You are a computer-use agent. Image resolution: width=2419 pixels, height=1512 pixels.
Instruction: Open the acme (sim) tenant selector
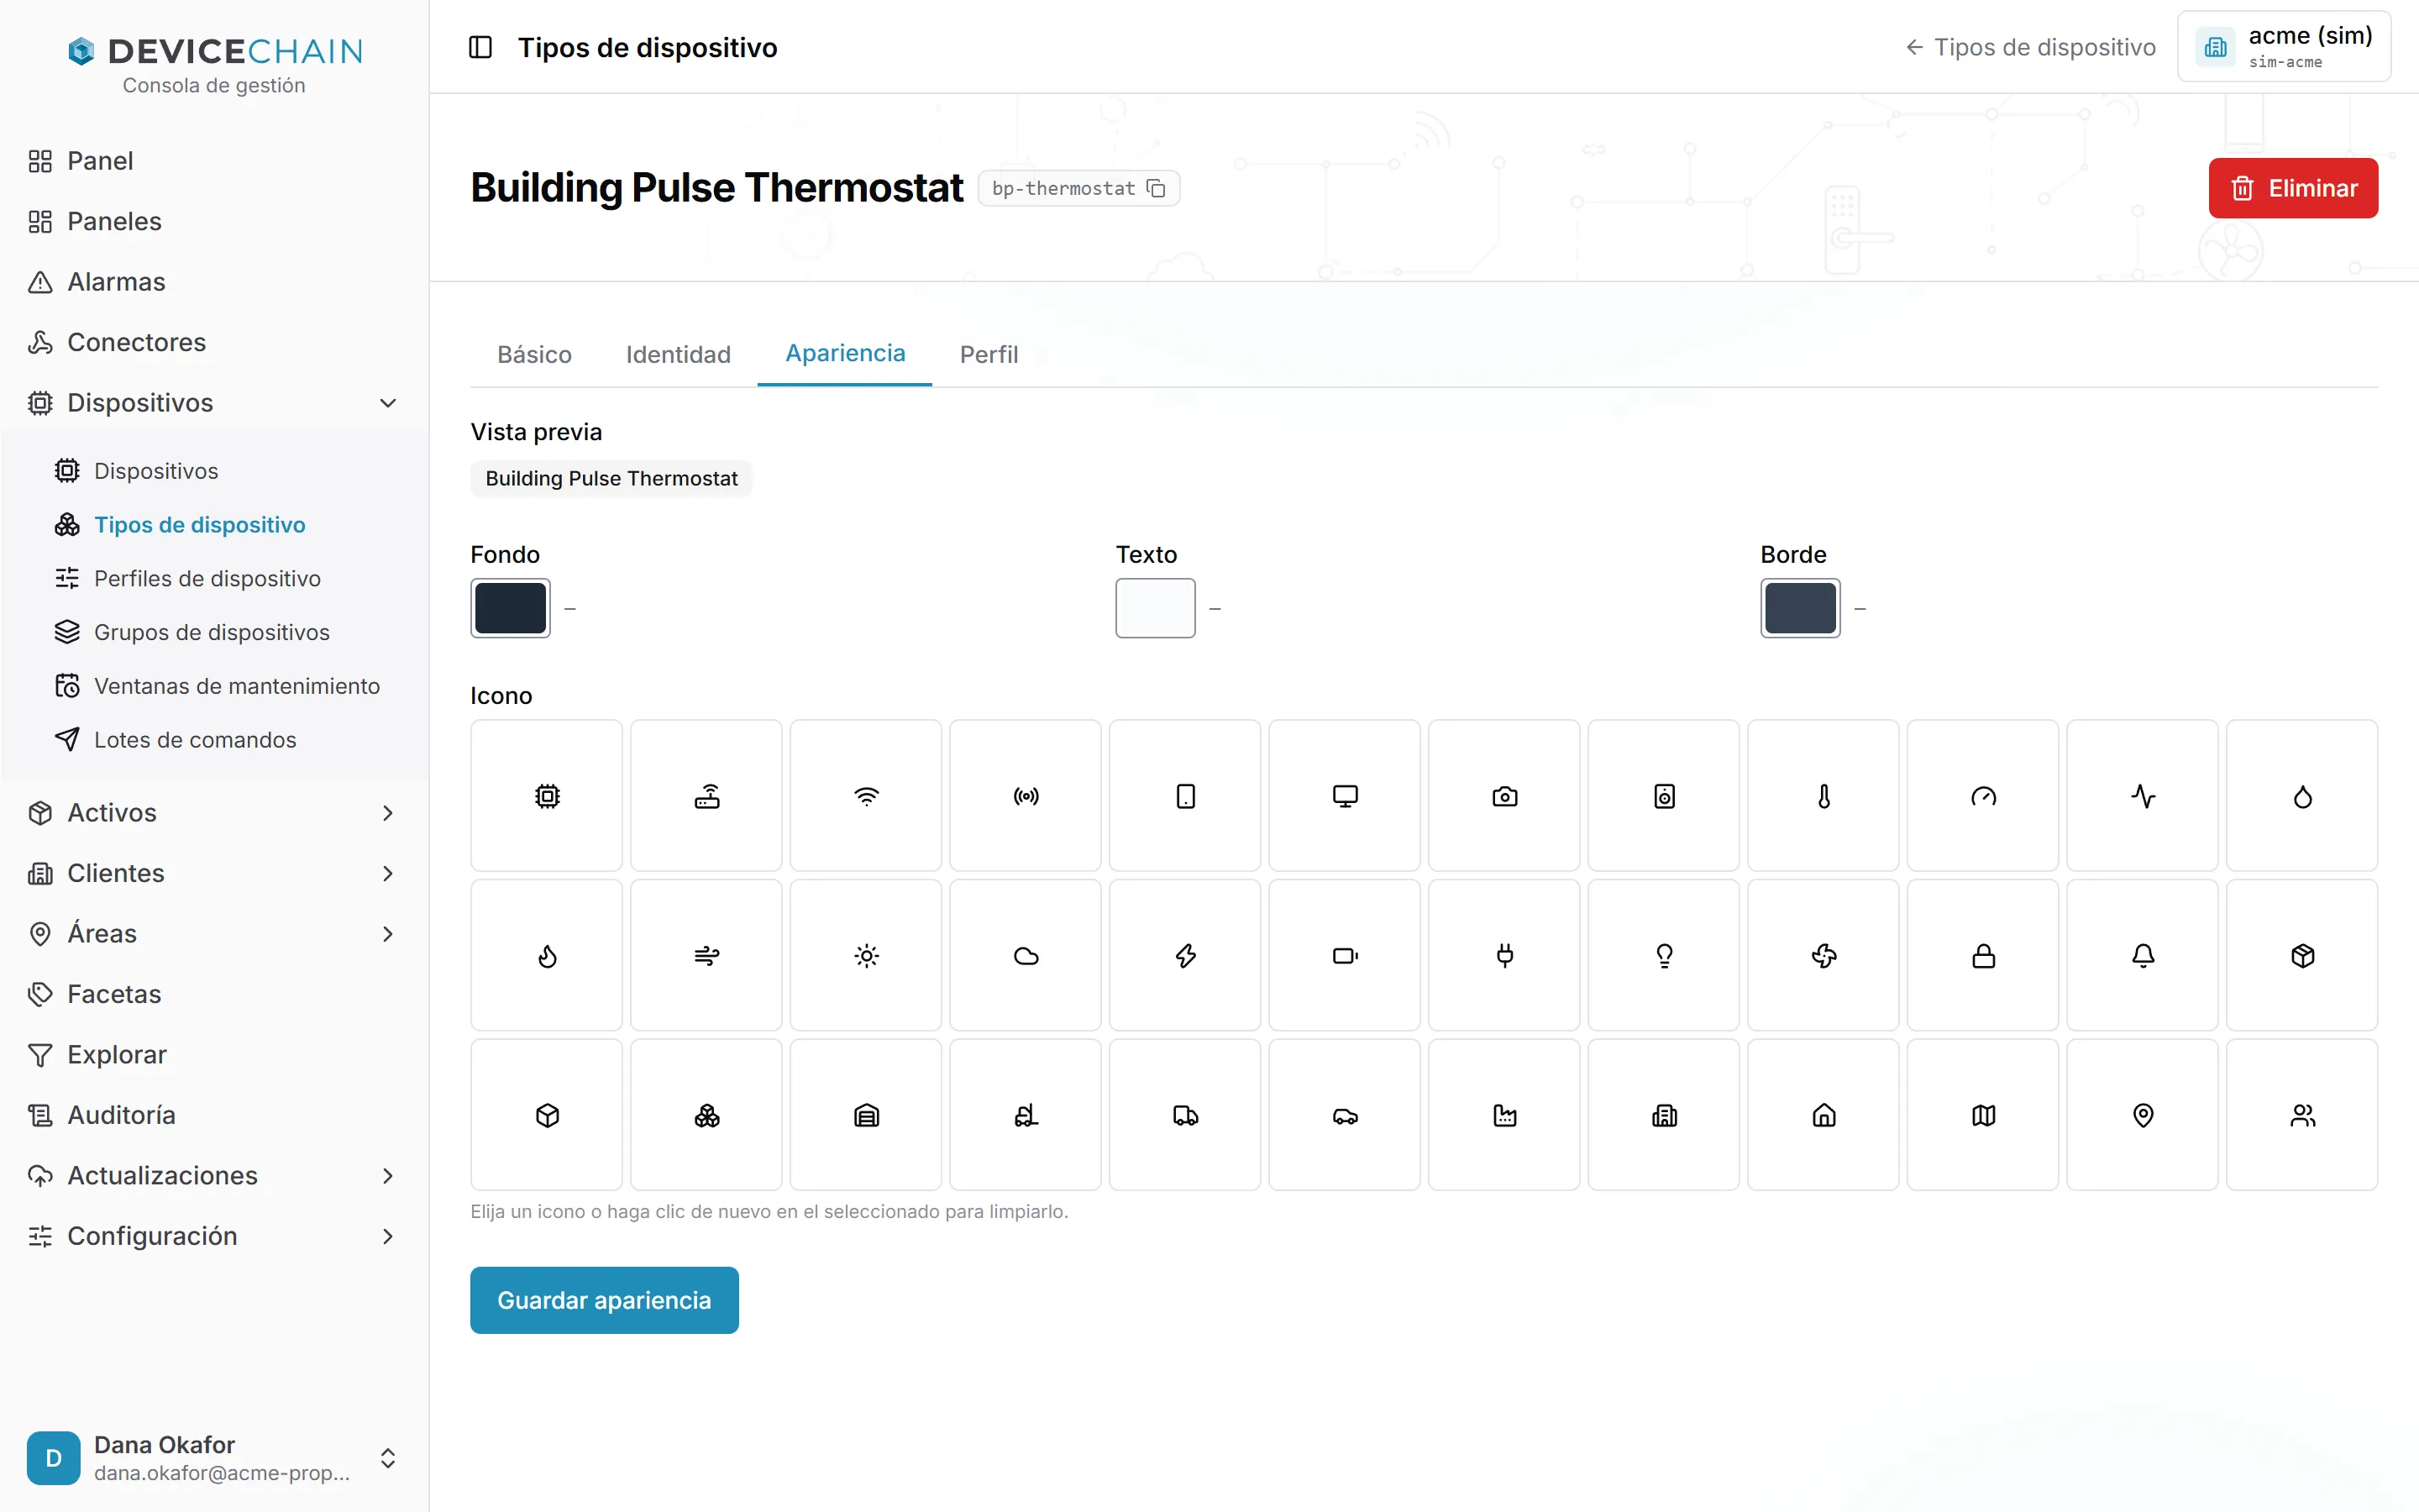point(2284,47)
